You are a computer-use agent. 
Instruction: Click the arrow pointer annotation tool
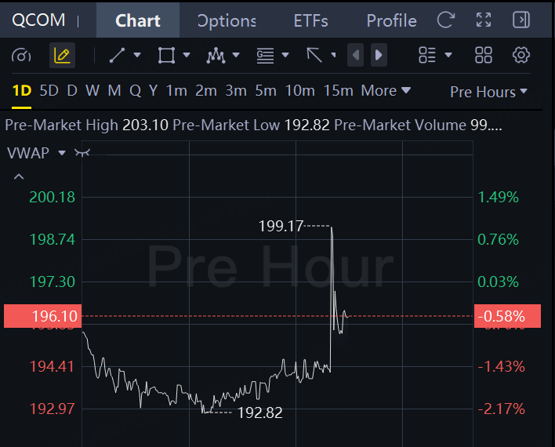point(314,55)
